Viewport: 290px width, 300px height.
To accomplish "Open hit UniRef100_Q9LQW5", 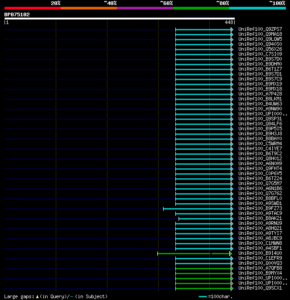I will tap(260, 39).
